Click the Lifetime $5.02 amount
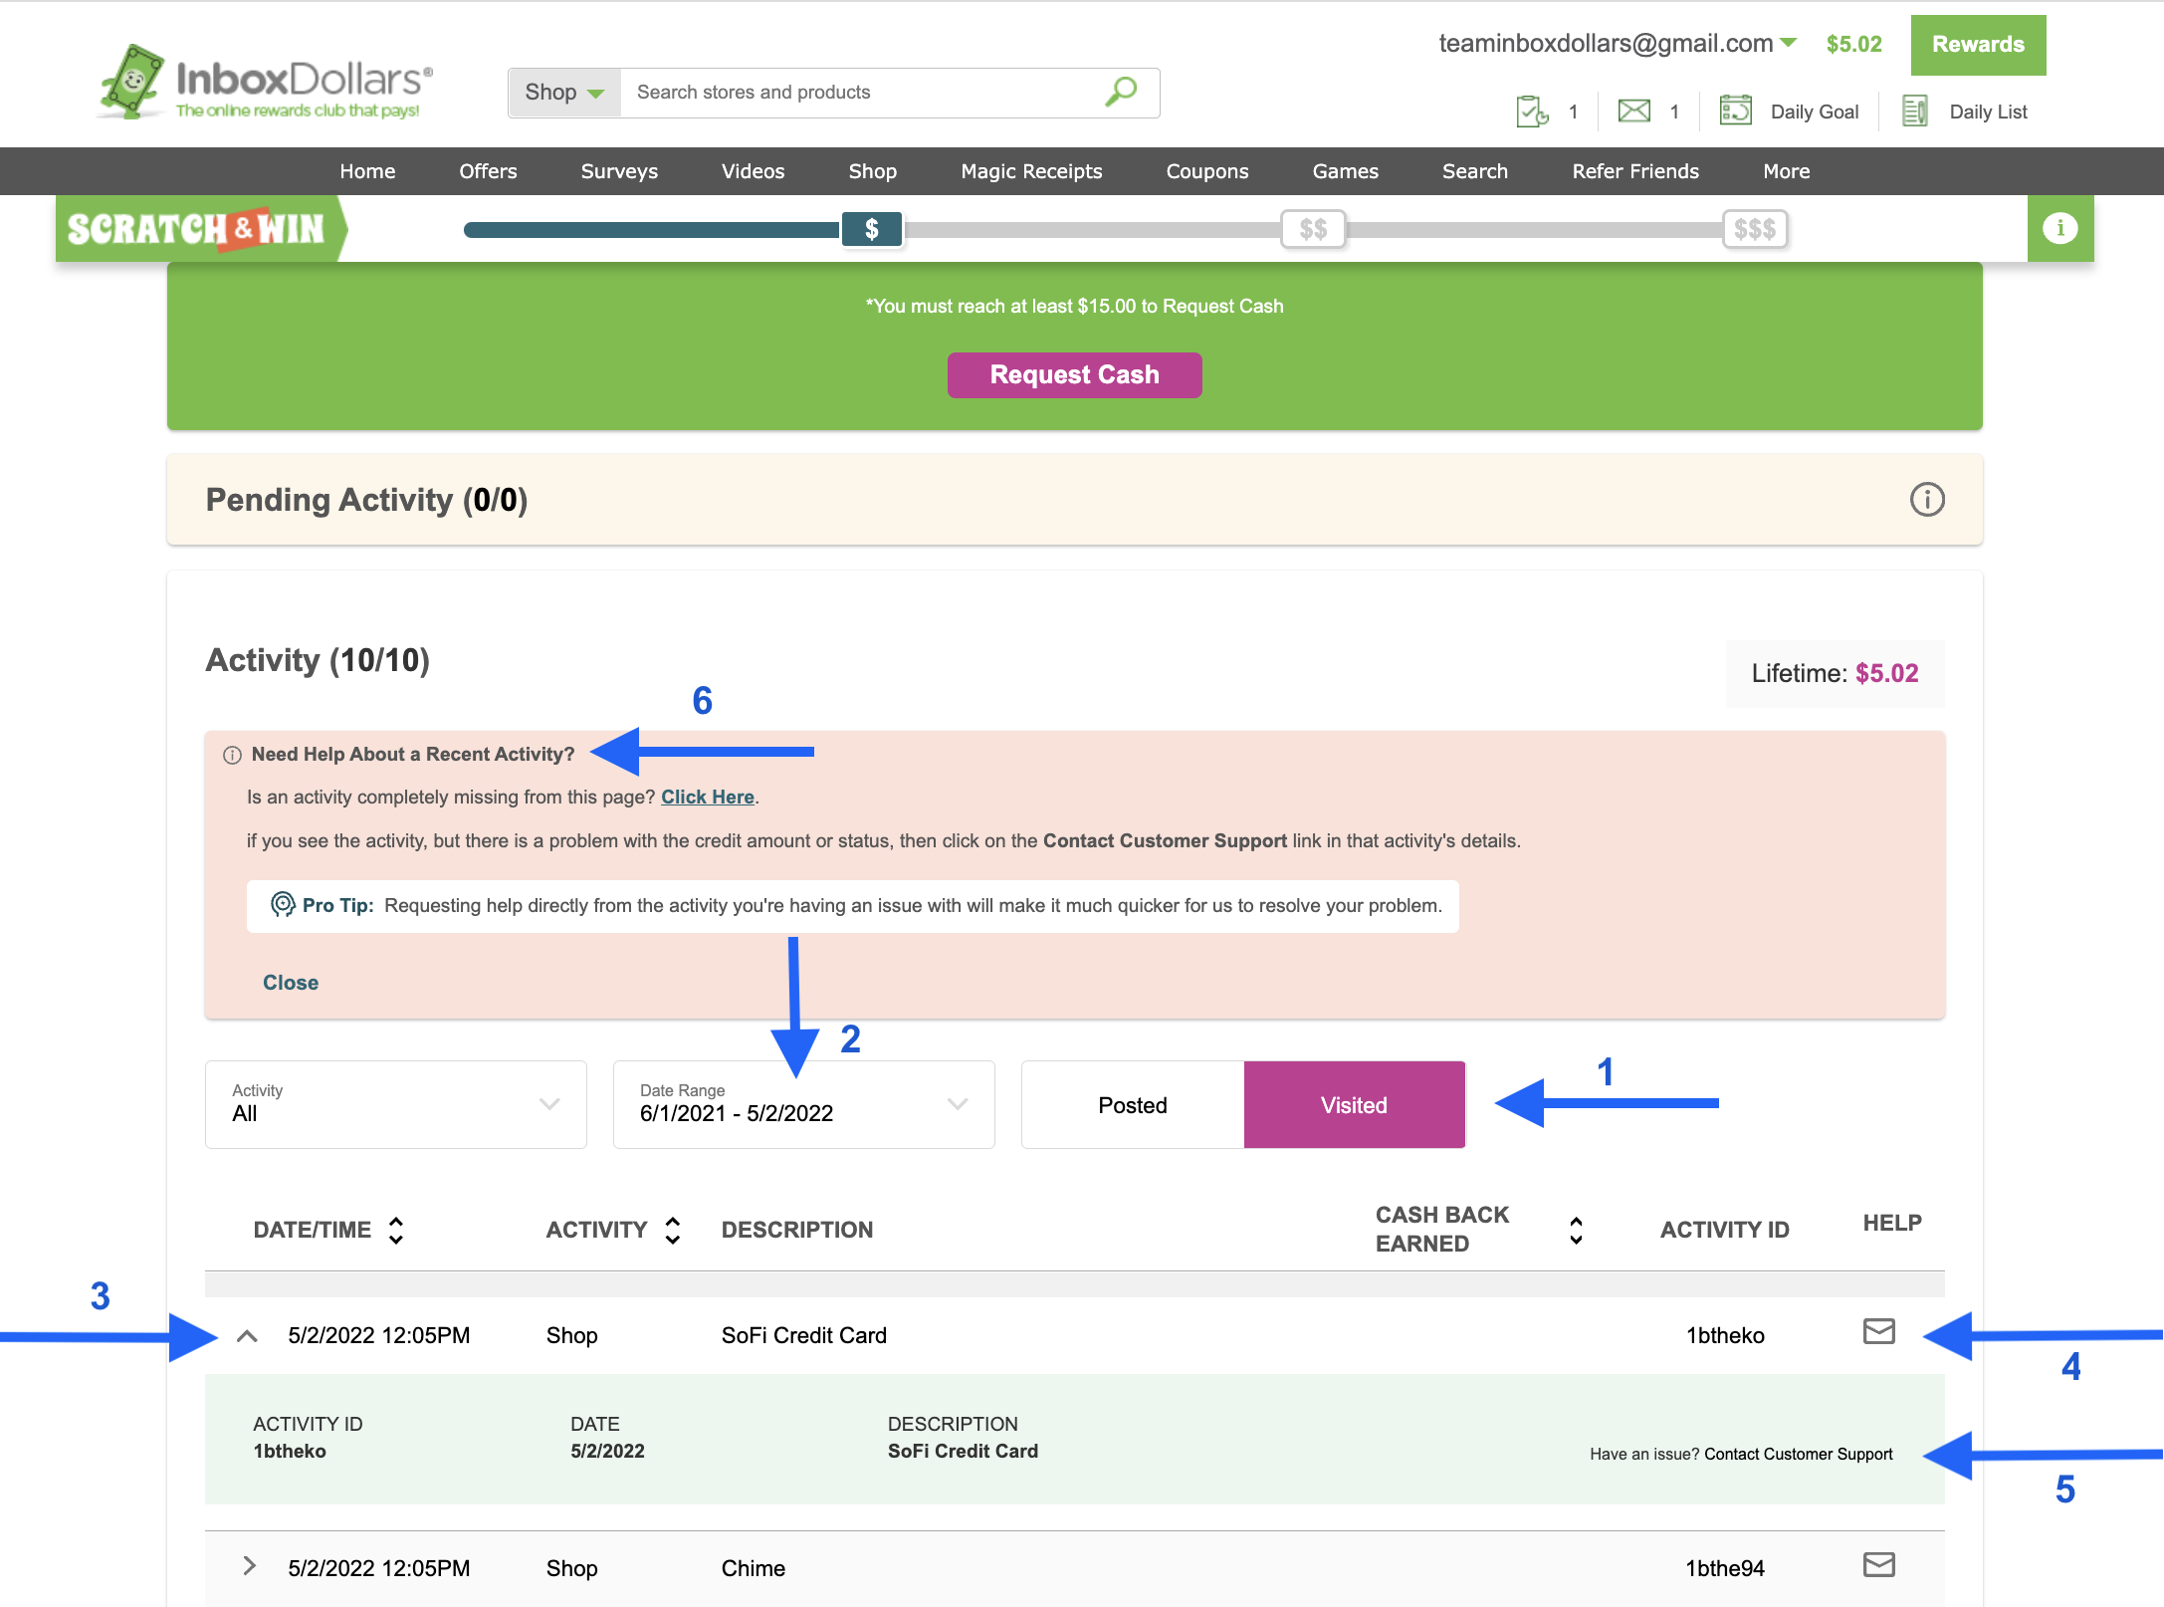This screenshot has width=2164, height=1607. [x=1886, y=673]
